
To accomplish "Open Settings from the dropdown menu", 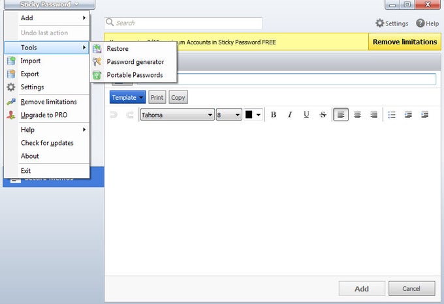I will coord(47,87).
